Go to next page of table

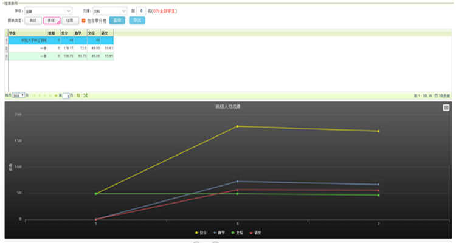(x=45, y=95)
